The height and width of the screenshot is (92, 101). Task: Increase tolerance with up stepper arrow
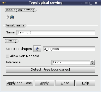[x=93, y=61]
